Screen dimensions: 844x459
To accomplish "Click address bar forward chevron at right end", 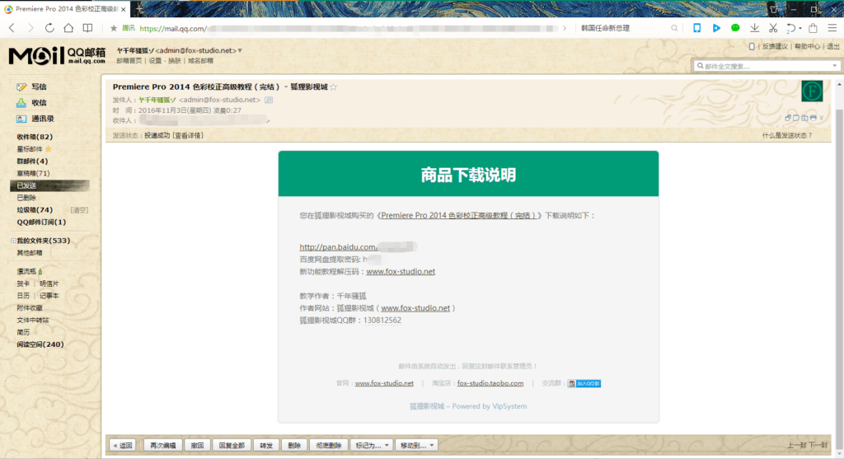I will point(565,28).
